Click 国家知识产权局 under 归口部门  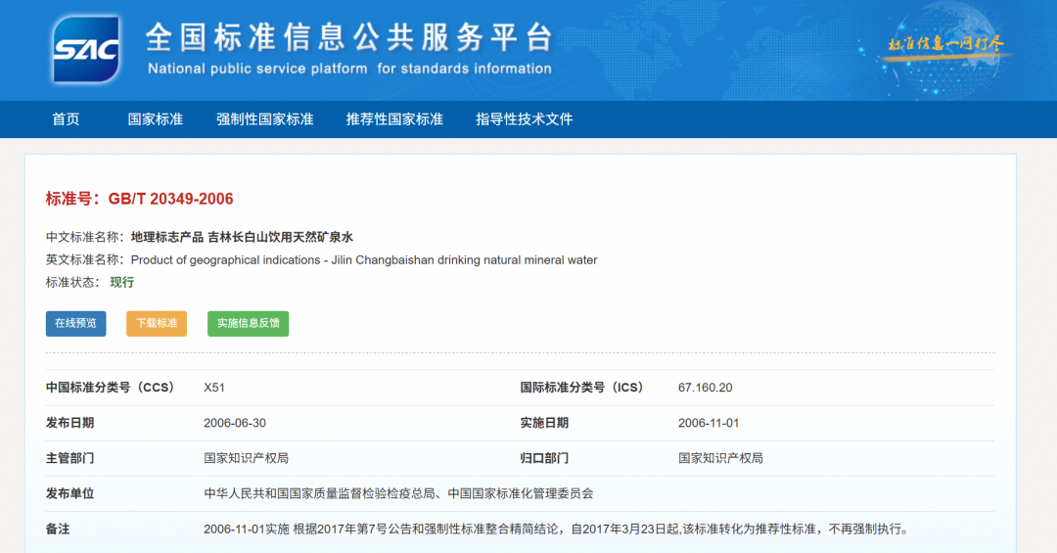[x=720, y=458]
